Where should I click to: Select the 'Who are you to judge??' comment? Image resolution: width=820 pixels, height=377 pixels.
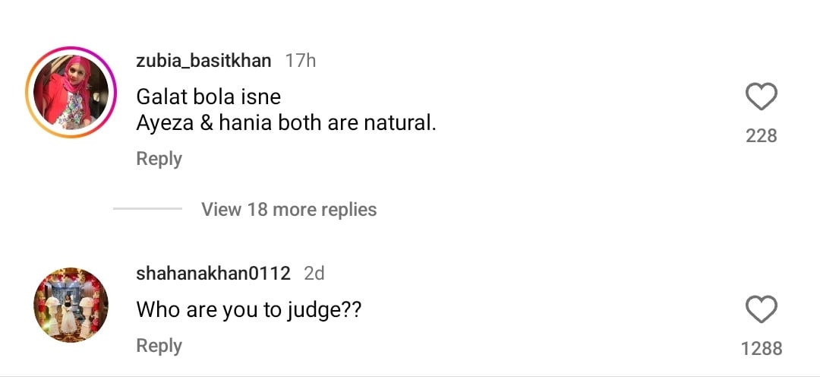tap(248, 310)
